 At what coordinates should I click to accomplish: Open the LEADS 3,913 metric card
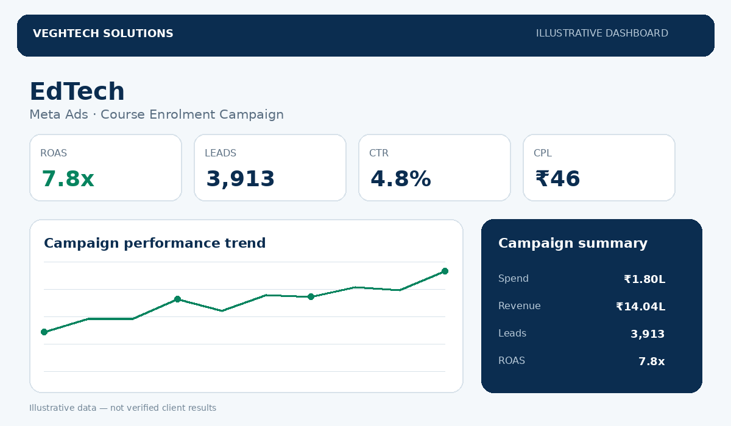click(270, 167)
